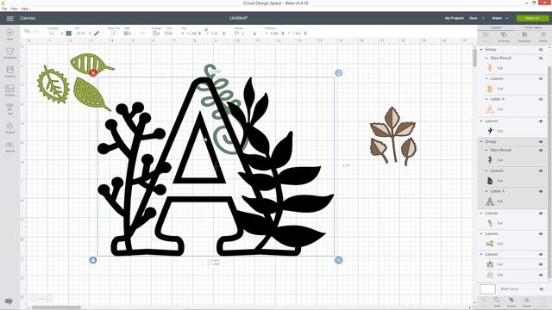552x310 pixels.
Task: Toggle visibility of the last Cut layer
Action: (541, 275)
